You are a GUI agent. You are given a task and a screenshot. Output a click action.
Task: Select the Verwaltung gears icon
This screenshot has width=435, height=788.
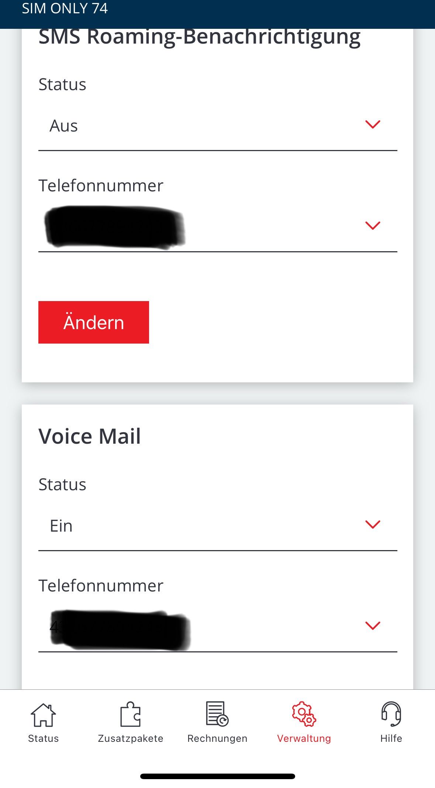pos(304,714)
